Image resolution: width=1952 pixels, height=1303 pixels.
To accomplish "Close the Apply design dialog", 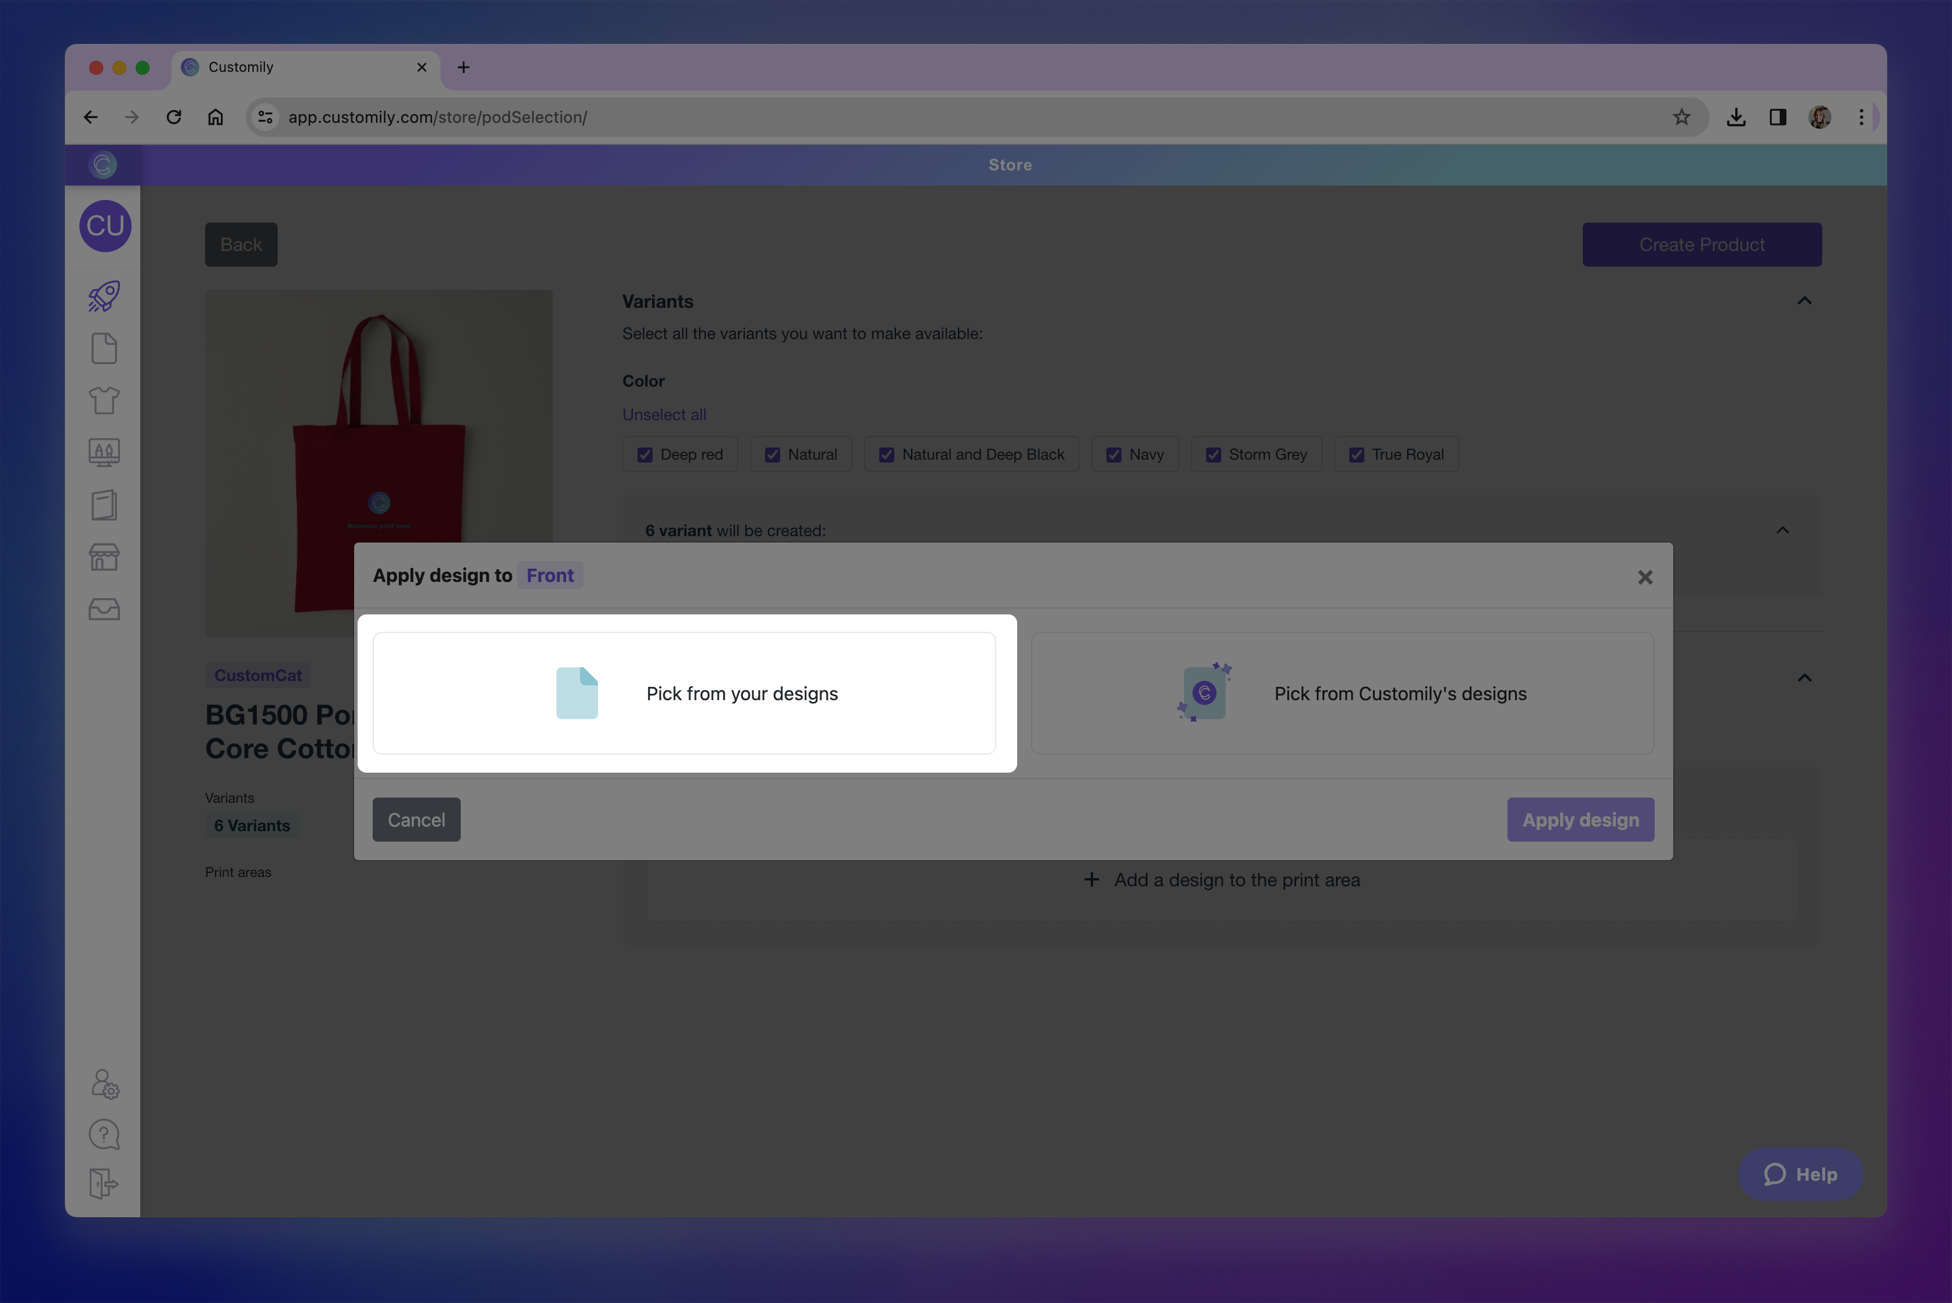I will coord(1644,577).
